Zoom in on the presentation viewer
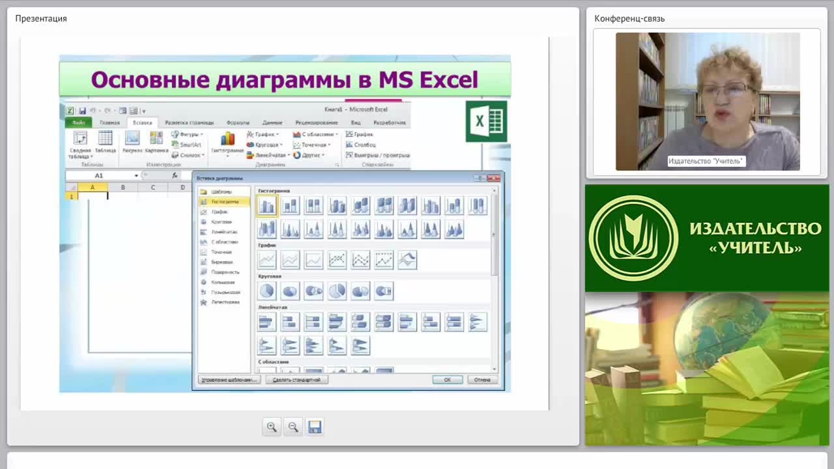Viewport: 834px width, 469px height. [x=272, y=427]
